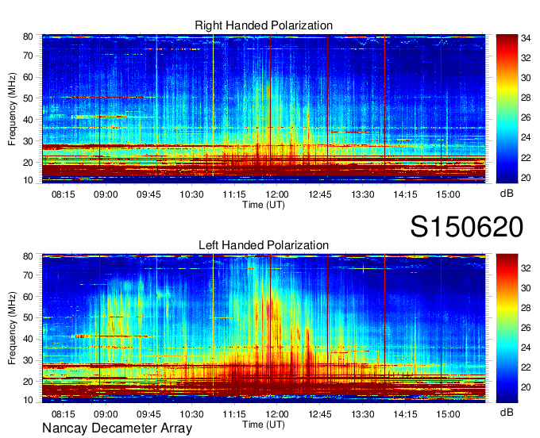
Task: Click the 26 dB label on the Right Handed color bar
Action: click(x=526, y=117)
